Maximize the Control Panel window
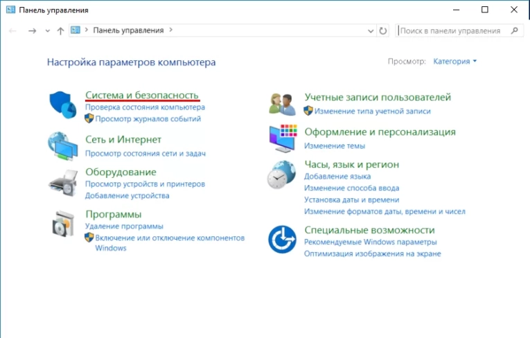 [x=485, y=10]
